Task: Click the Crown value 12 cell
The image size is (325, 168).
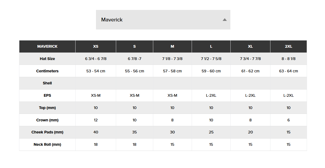Action: (96, 120)
